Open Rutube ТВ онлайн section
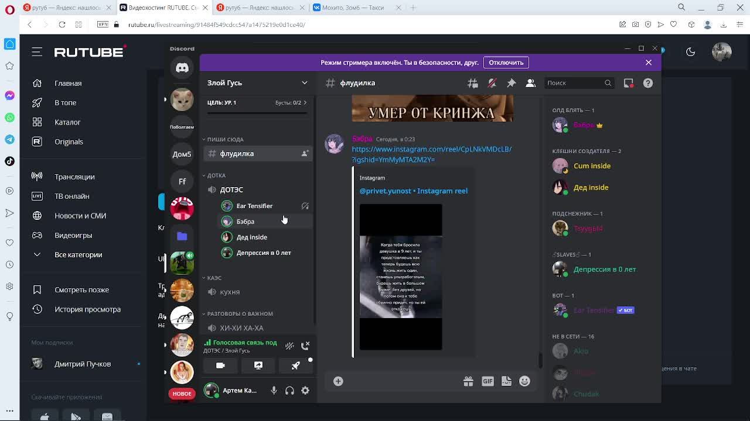Viewport: 750px width, 421px height. click(72, 196)
